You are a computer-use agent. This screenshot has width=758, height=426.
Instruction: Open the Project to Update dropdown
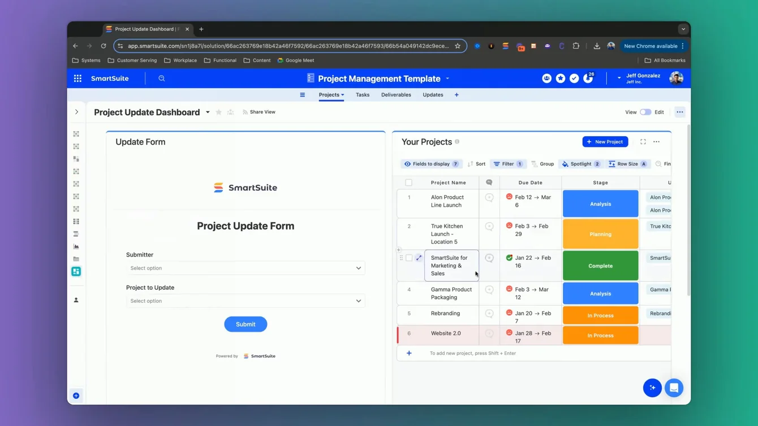246,301
